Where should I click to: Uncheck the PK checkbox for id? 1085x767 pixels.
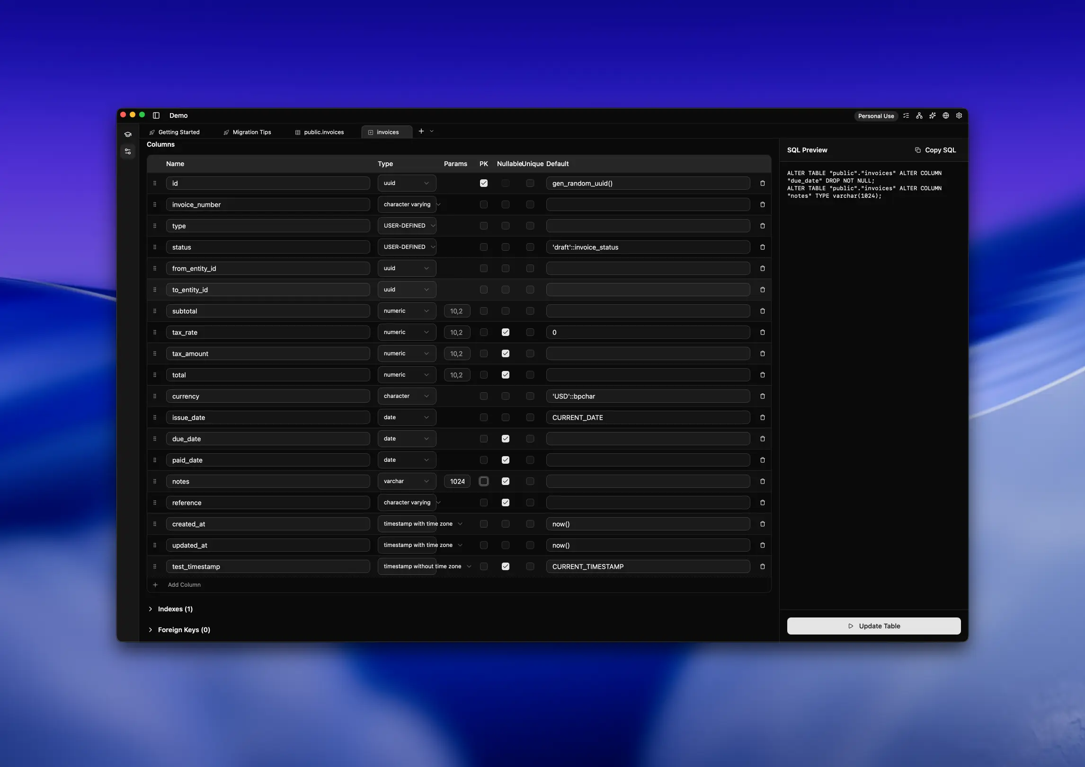click(483, 183)
